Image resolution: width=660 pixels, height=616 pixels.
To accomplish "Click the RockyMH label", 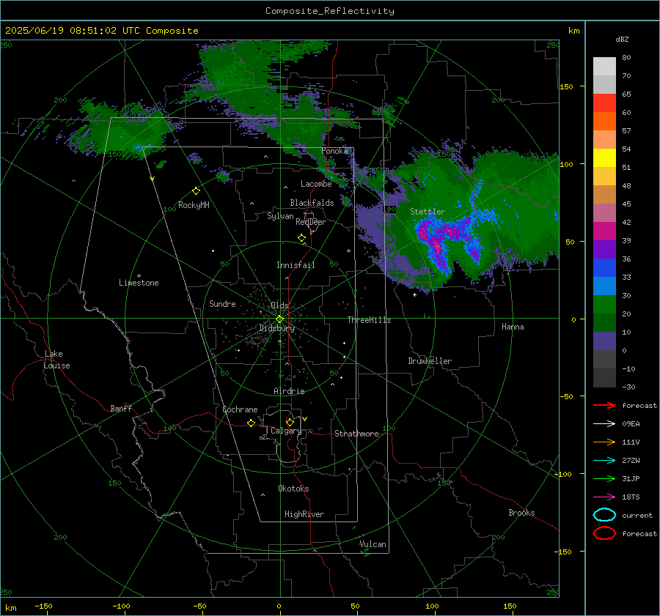I will pos(194,205).
